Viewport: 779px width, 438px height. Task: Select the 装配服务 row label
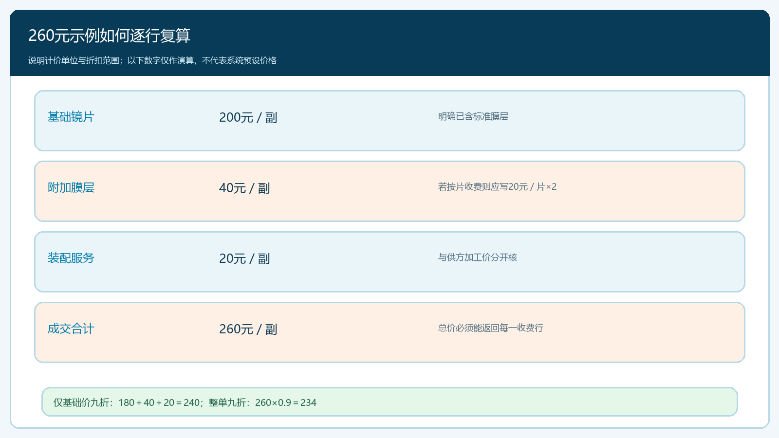pyautogui.click(x=71, y=258)
